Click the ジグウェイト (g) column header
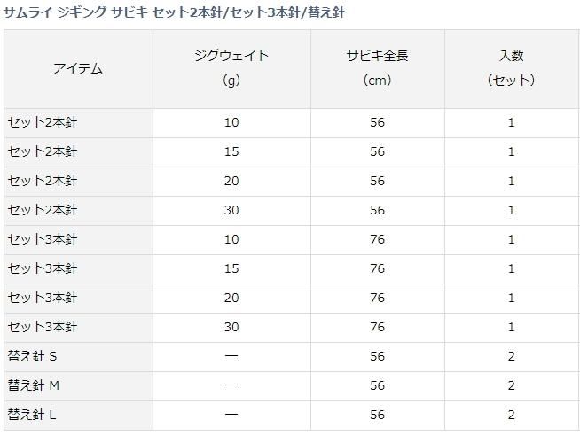The image size is (580, 435). point(231,68)
